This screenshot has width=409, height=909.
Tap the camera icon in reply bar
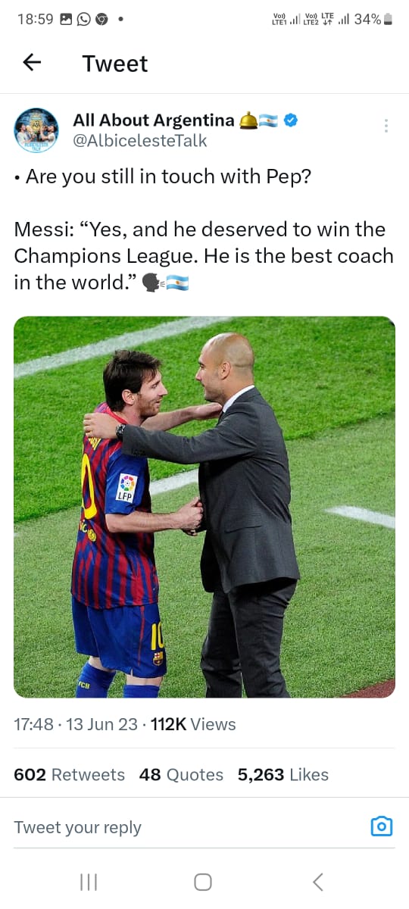382,826
